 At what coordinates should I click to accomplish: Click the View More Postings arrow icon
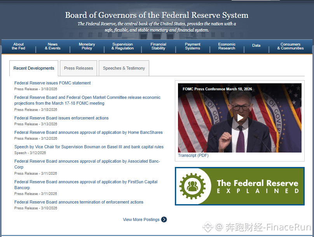(164, 219)
